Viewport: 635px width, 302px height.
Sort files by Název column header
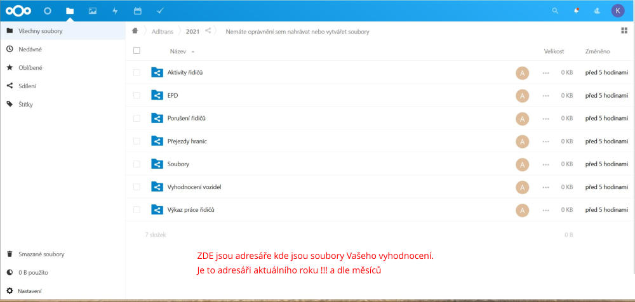[178, 51]
